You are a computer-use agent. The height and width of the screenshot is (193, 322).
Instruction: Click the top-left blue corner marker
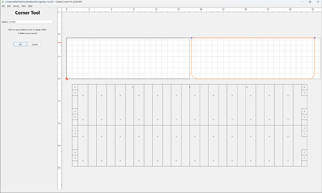[x=192, y=38]
